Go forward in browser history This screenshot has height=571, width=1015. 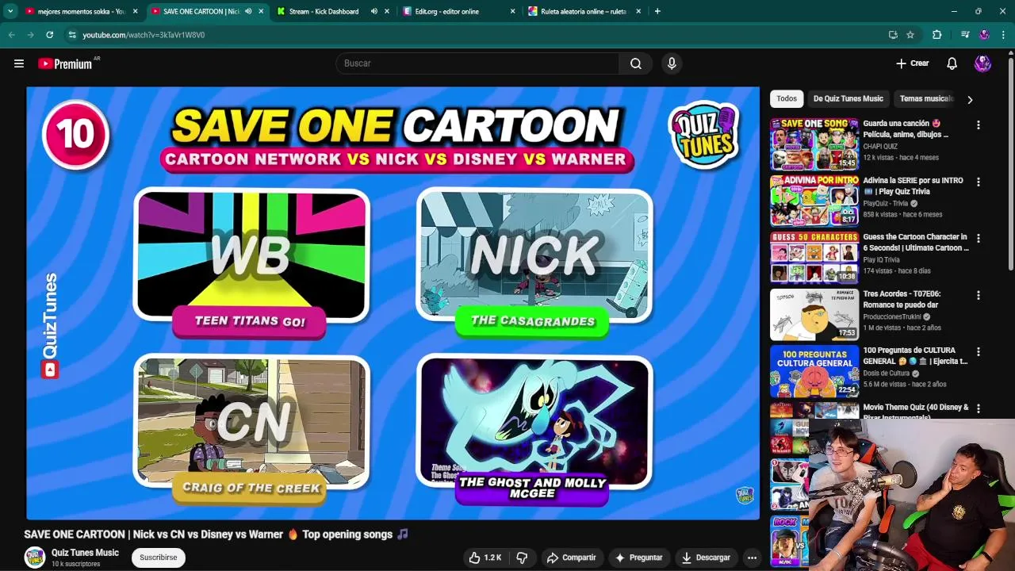[30, 35]
